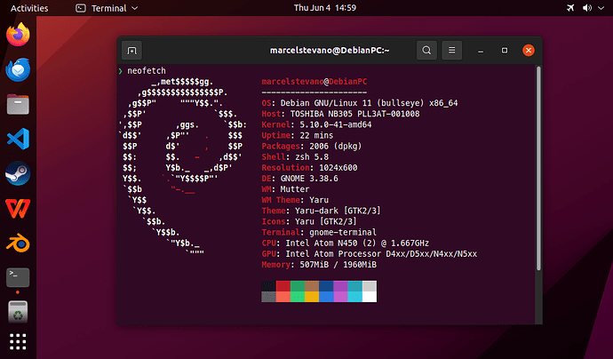Click the marcelstevano@DebianPC header in output
Viewport: 613px width, 359px height.
314,82
